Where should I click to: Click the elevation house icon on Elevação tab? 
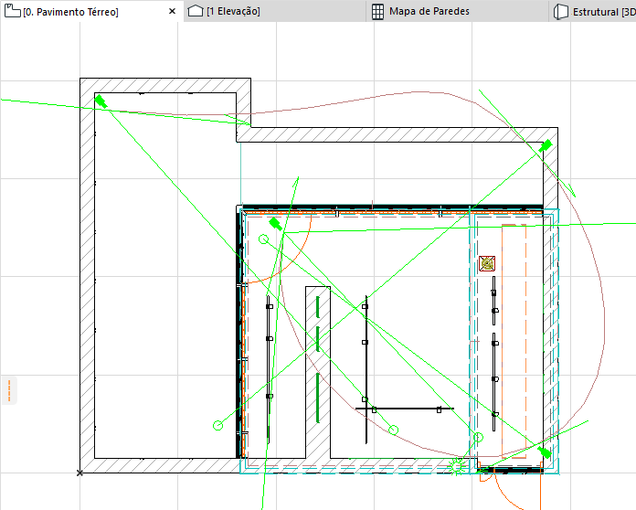coord(196,11)
